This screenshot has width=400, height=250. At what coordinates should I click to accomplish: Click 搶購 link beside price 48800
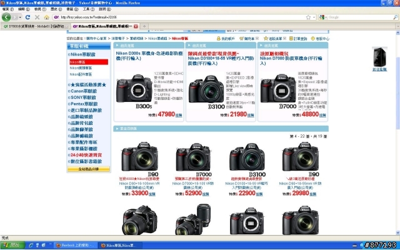pyautogui.click(x=322, y=115)
